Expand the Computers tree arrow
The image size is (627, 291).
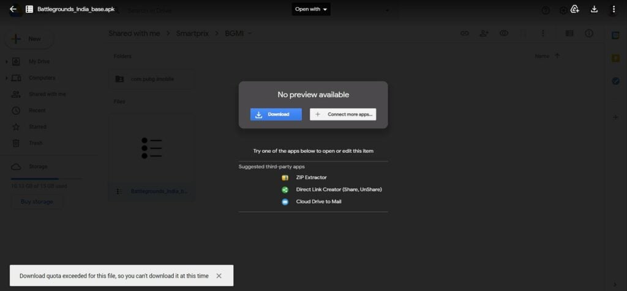coord(6,78)
